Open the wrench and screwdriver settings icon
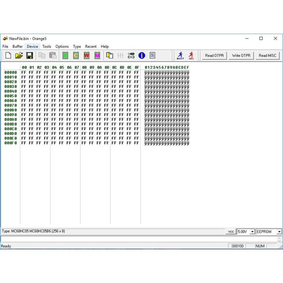This screenshot has width=283, height=283. pyautogui.click(x=131, y=55)
